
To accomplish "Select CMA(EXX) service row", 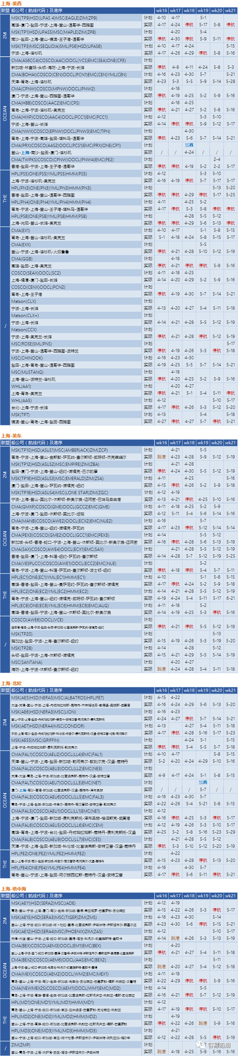I will (76, 245).
